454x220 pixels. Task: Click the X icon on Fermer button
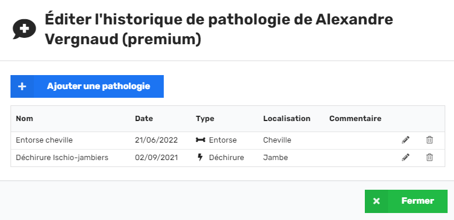[x=376, y=201]
